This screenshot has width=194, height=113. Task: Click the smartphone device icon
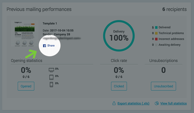(x=51, y=84)
